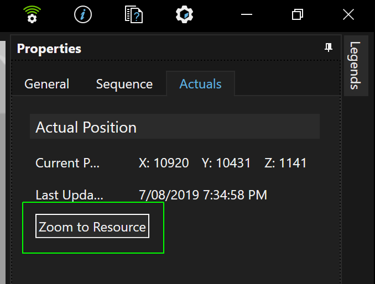
Task: Open the hexagon settings gear icon
Action: [x=184, y=14]
